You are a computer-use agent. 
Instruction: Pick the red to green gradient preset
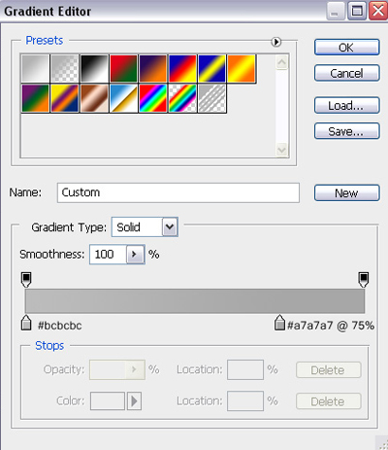(x=123, y=68)
